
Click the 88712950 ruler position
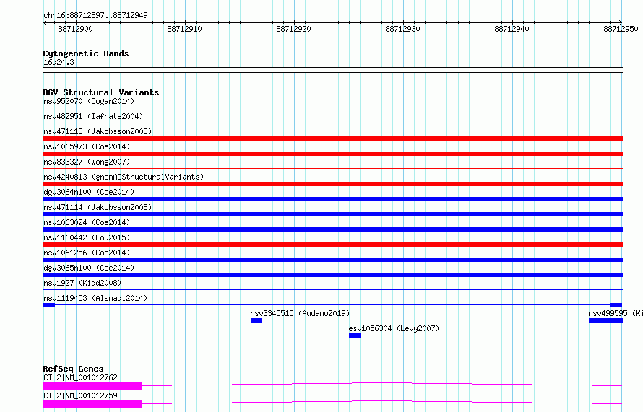[x=621, y=29]
